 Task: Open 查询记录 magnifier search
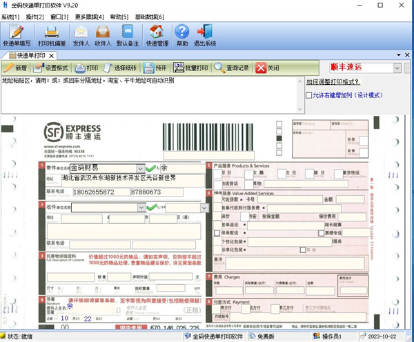point(232,68)
